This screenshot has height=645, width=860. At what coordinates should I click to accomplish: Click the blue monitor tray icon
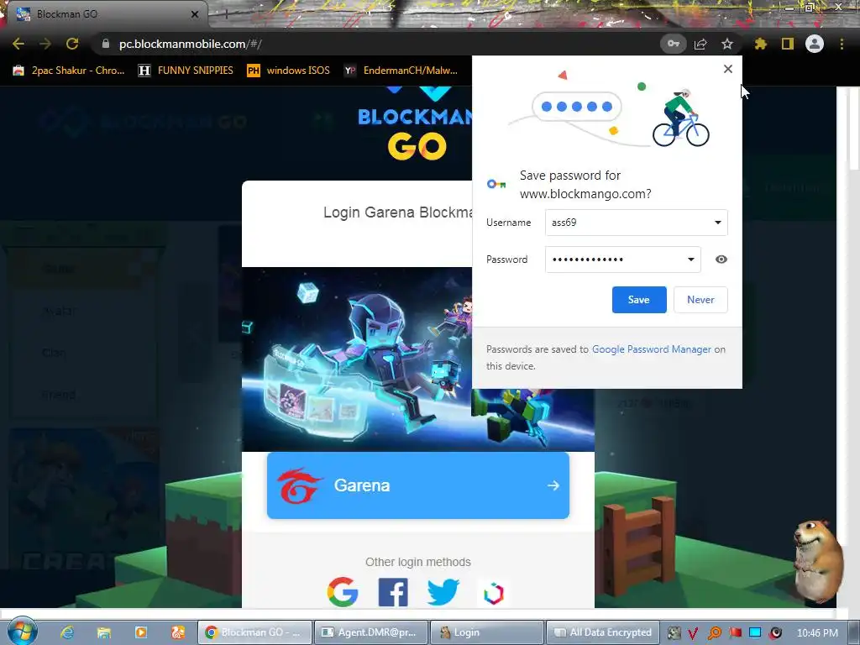pyautogui.click(x=755, y=633)
